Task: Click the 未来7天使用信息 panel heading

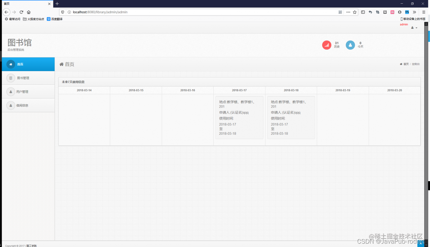Action: coord(73,82)
